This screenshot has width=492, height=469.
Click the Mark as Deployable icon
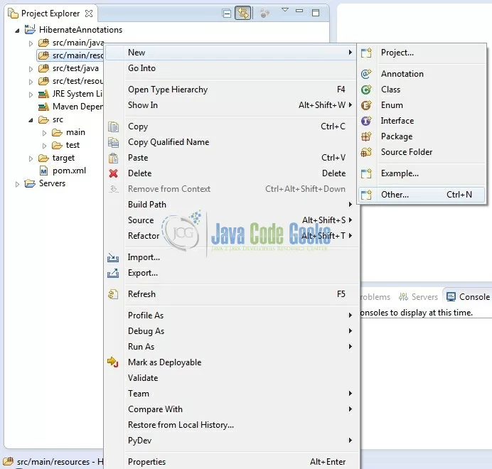112,362
